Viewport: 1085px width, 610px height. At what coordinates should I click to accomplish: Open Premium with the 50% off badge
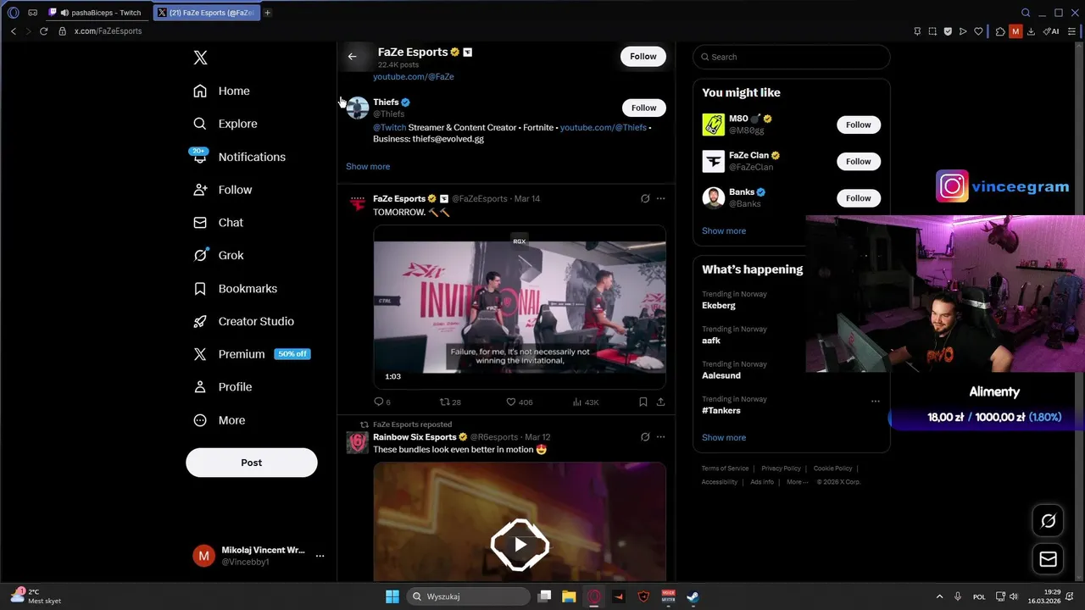coord(251,354)
